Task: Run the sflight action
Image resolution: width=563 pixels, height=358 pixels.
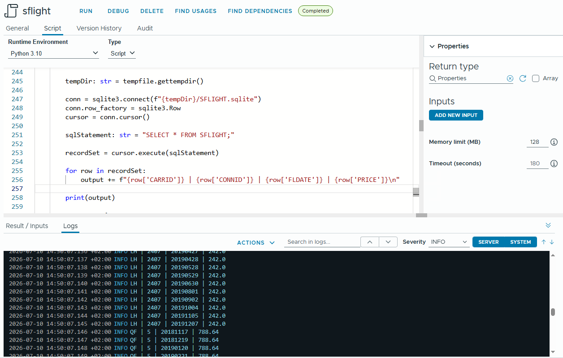Action: 86,11
